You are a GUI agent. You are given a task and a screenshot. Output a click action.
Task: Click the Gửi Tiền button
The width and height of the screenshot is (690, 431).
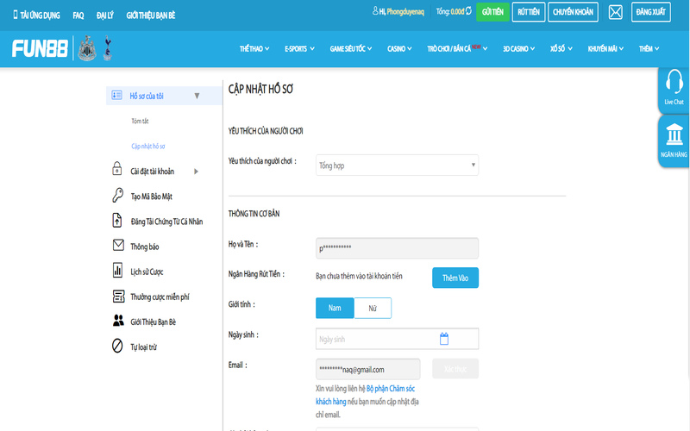492,12
